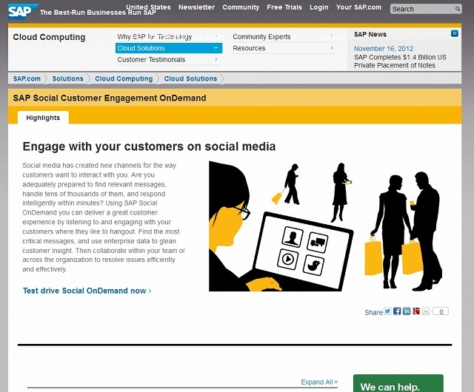Click the SAP logo

[x=23, y=11]
